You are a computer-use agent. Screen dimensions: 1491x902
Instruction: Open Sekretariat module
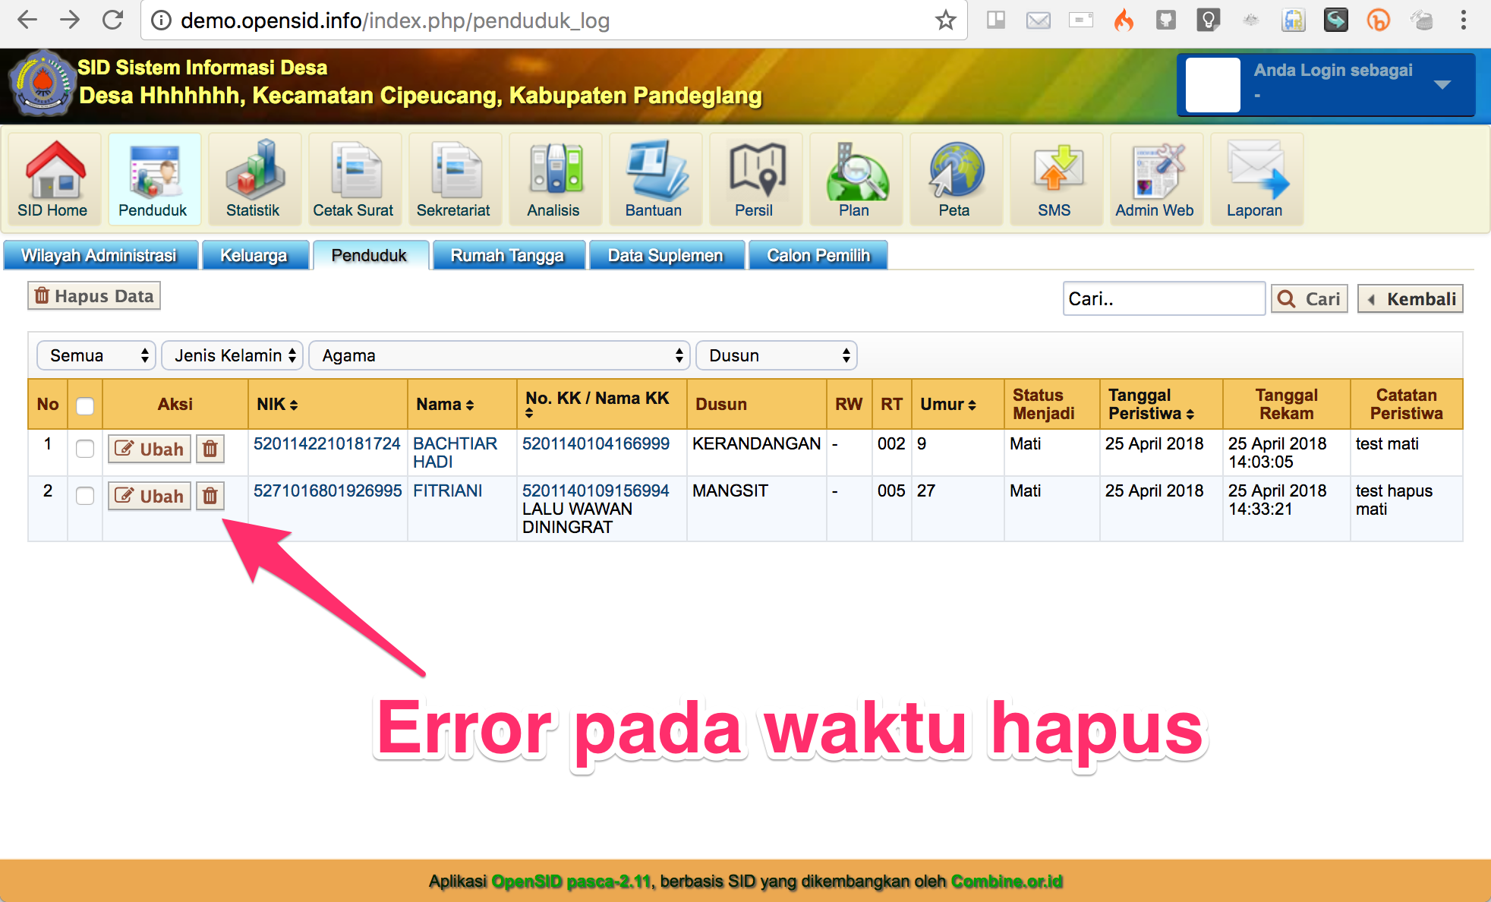[x=454, y=179]
